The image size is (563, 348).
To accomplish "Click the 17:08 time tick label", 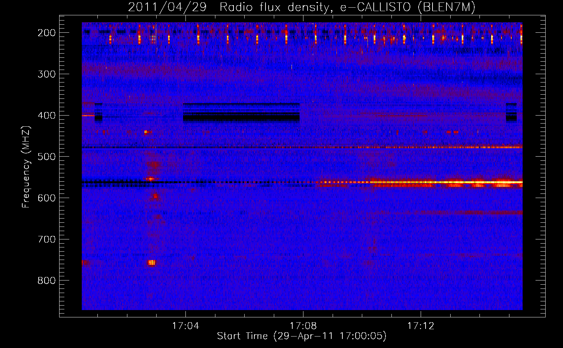I will point(303,326).
